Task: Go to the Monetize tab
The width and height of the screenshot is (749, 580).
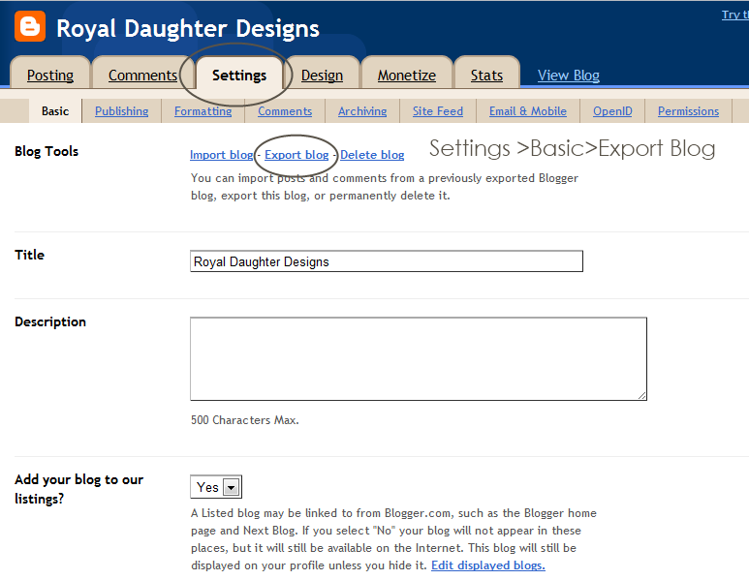Action: click(x=406, y=76)
